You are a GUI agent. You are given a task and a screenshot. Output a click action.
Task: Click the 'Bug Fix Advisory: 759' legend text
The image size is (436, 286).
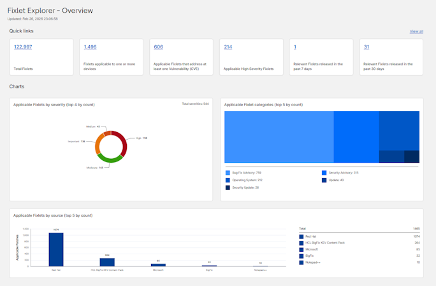pyautogui.click(x=247, y=173)
